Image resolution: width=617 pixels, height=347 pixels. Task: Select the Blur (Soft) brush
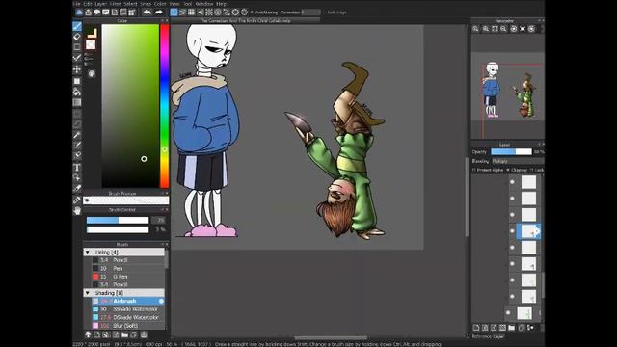128,326
